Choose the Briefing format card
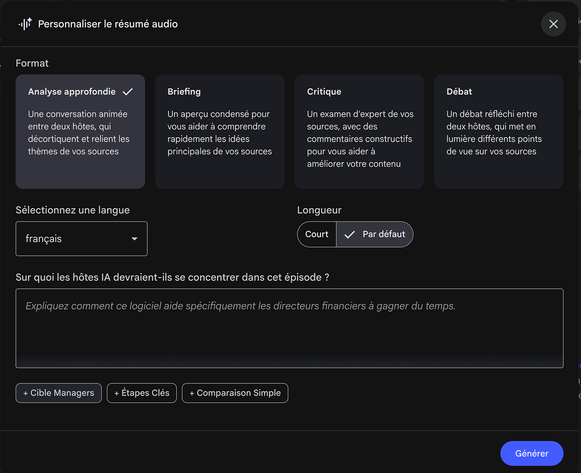The image size is (581, 473). (x=220, y=132)
